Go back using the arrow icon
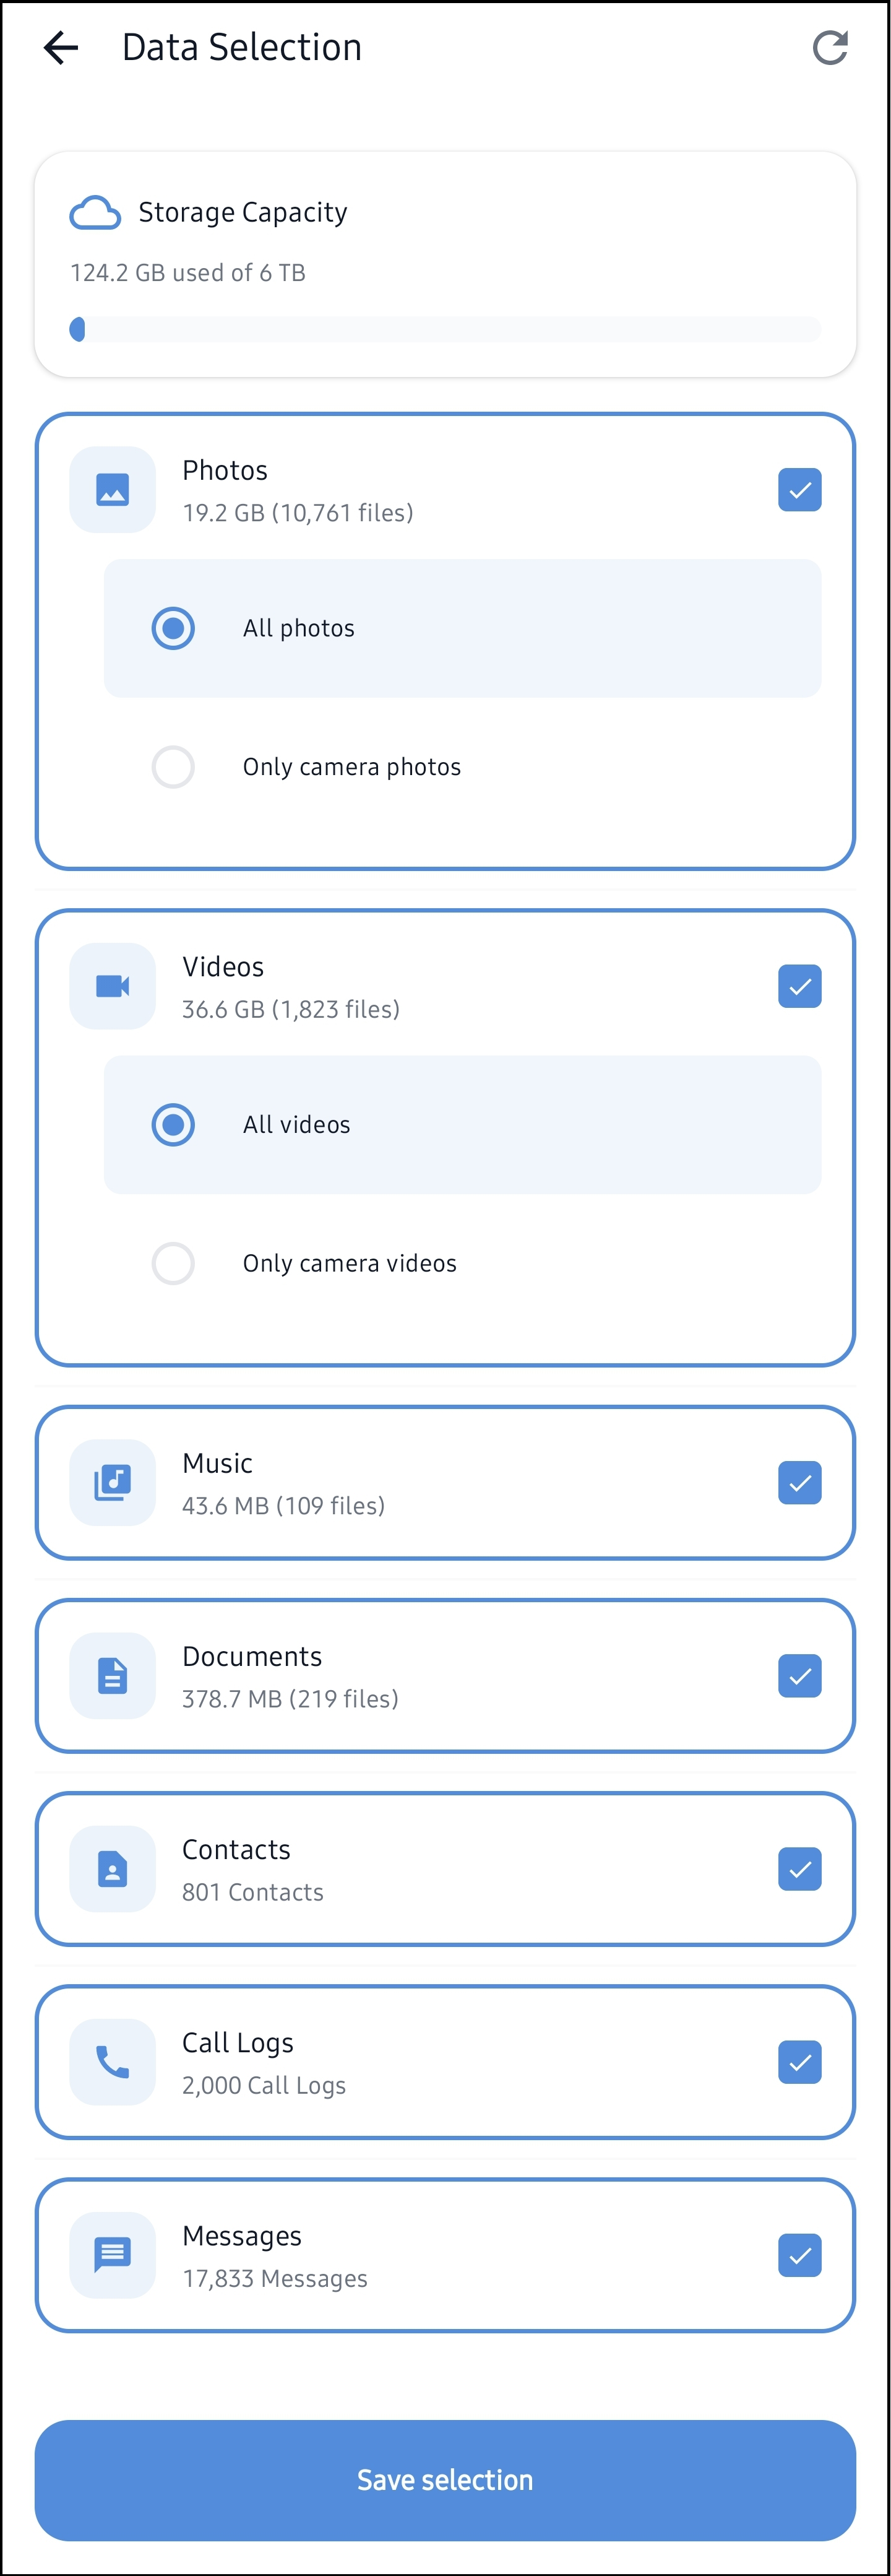The width and height of the screenshot is (891, 2576). coord(61,47)
